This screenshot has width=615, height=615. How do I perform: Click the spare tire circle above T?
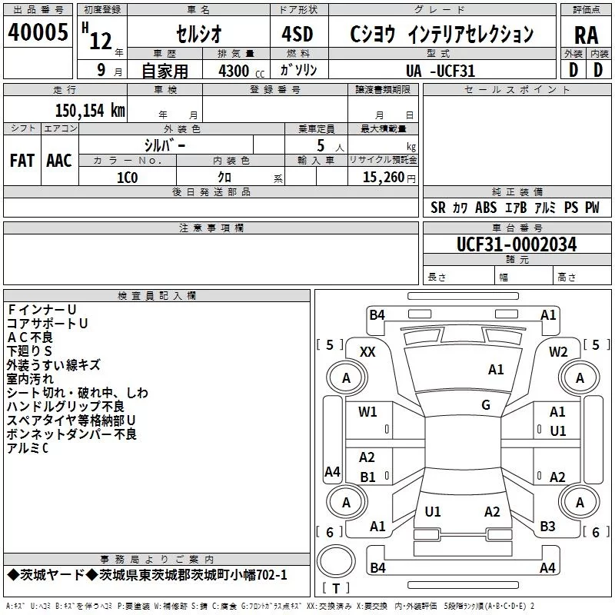[x=336, y=561]
